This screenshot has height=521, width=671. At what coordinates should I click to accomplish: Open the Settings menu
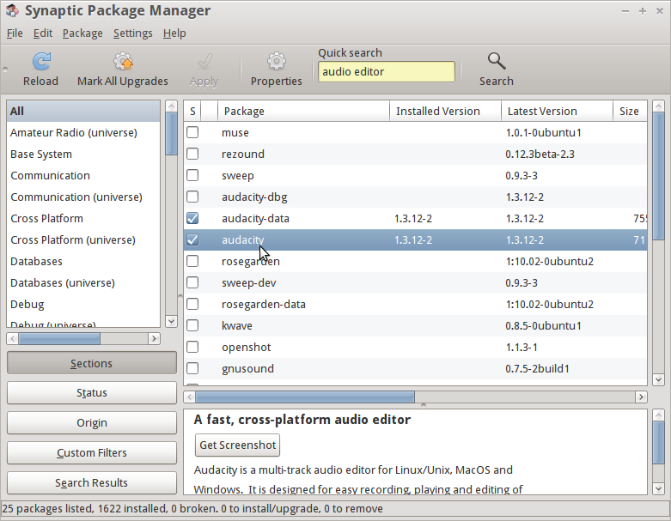coord(132,33)
